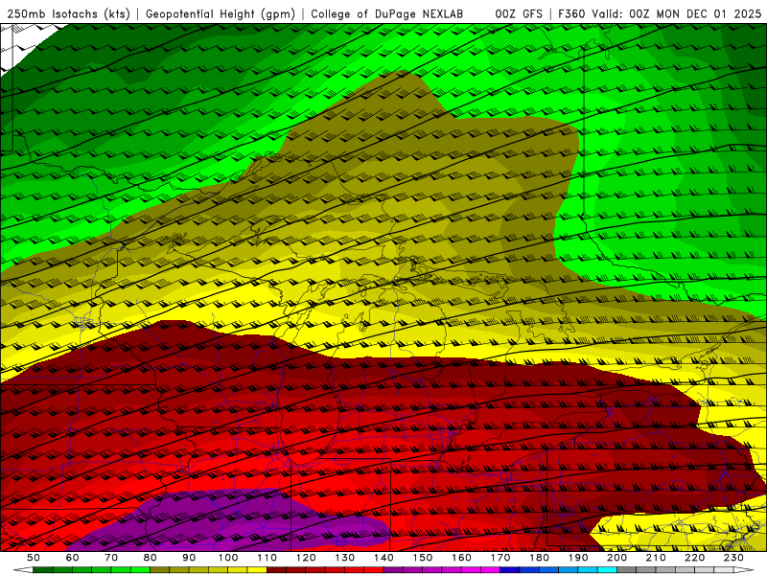This screenshot has width=767, height=575.
Task: Select the darkest green swatch starting the color bar
Action: coord(42,570)
